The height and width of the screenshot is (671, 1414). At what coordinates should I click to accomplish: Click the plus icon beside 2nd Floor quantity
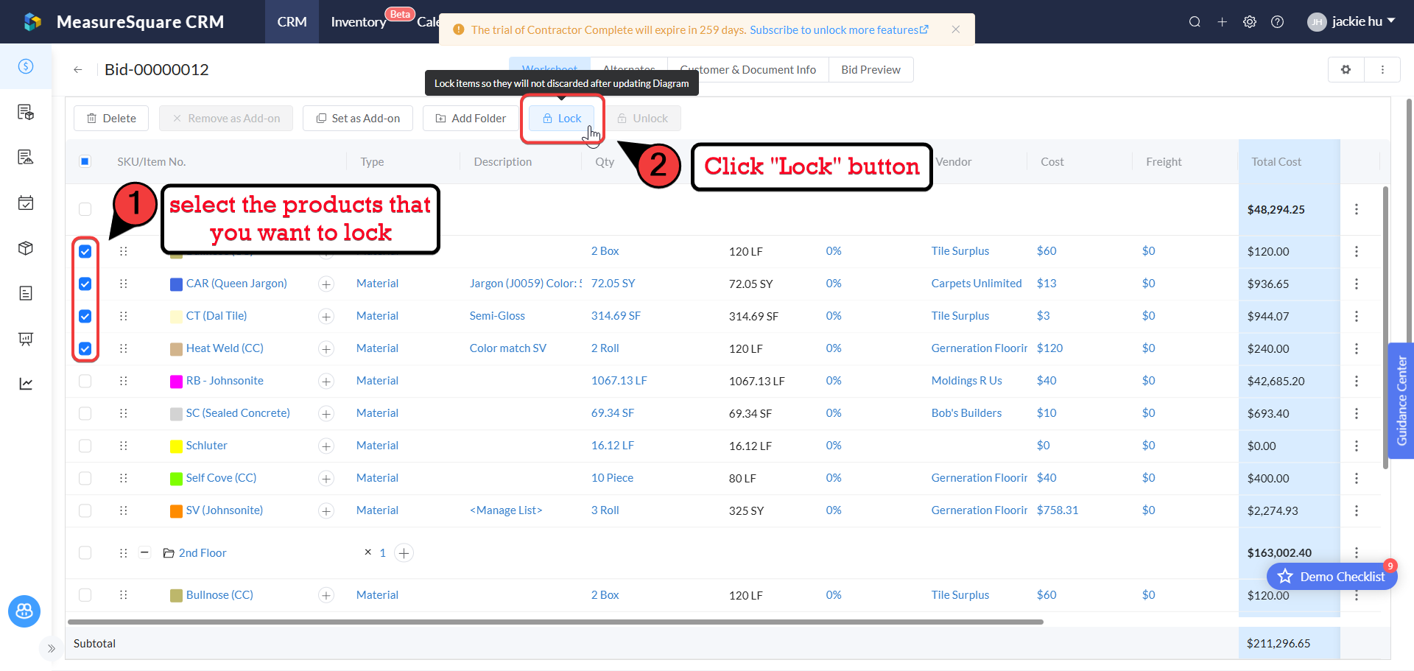coord(404,553)
